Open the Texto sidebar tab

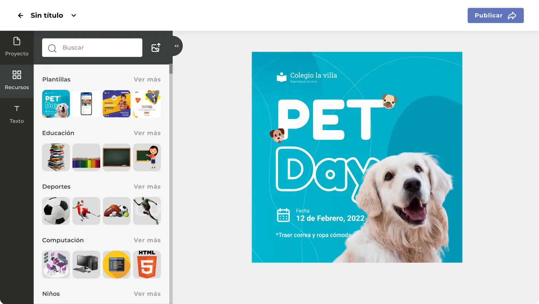[17, 114]
